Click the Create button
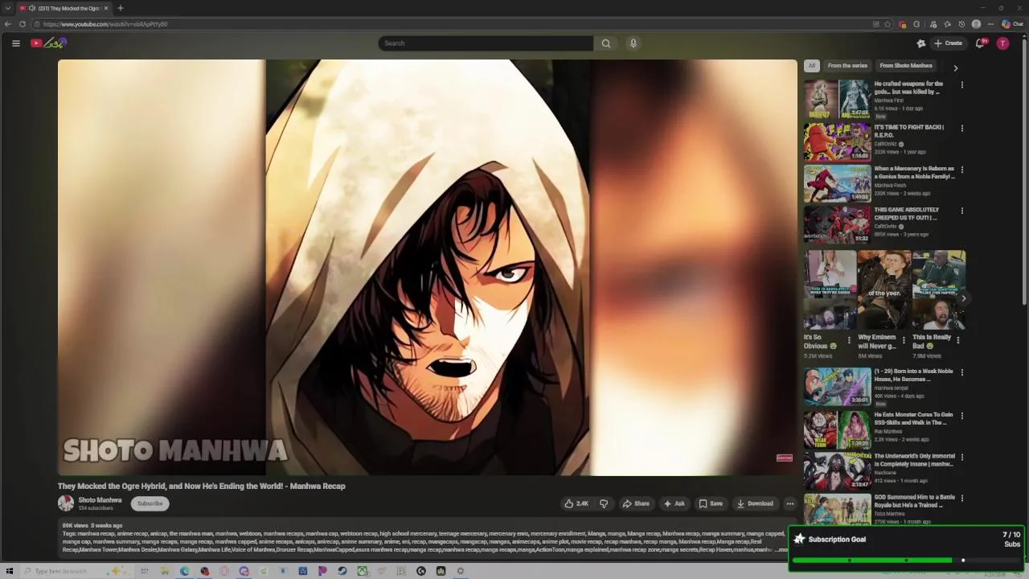Viewport: 1029px width, 579px height. pyautogui.click(x=949, y=43)
